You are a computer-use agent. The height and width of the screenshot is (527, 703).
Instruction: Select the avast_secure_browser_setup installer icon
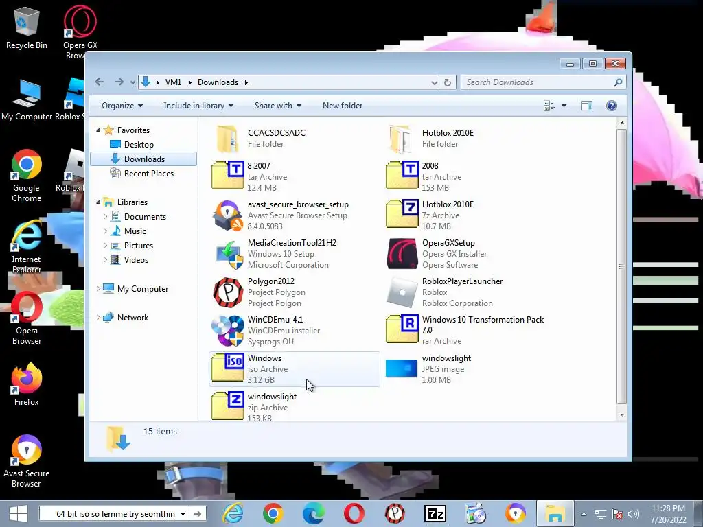tap(228, 215)
